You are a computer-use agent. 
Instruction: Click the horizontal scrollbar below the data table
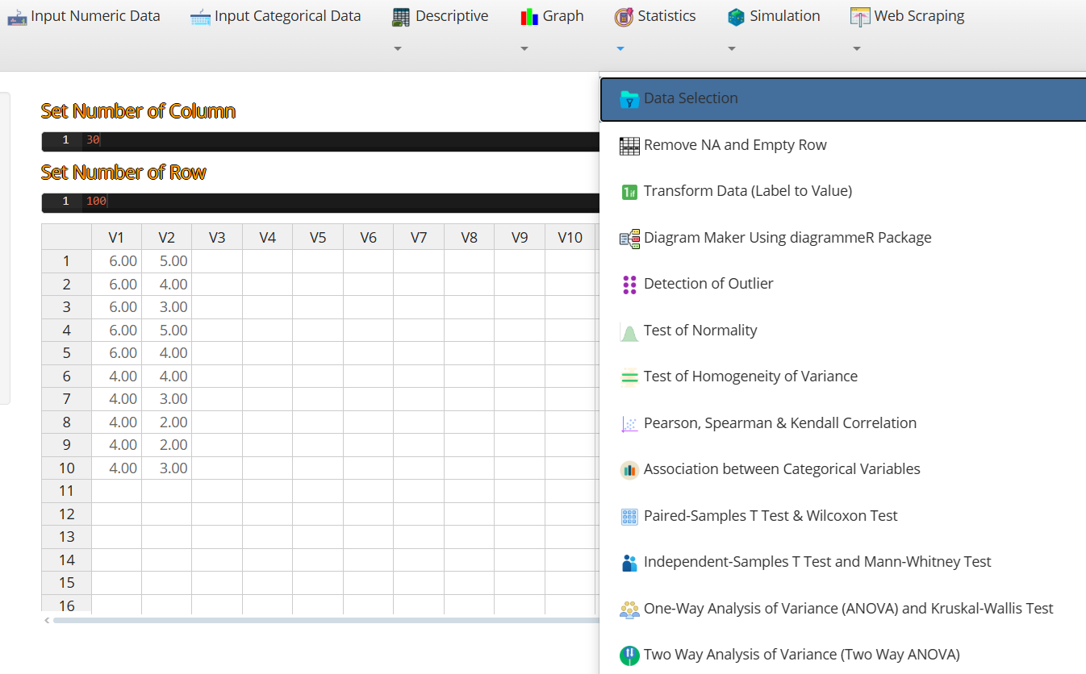coord(323,620)
